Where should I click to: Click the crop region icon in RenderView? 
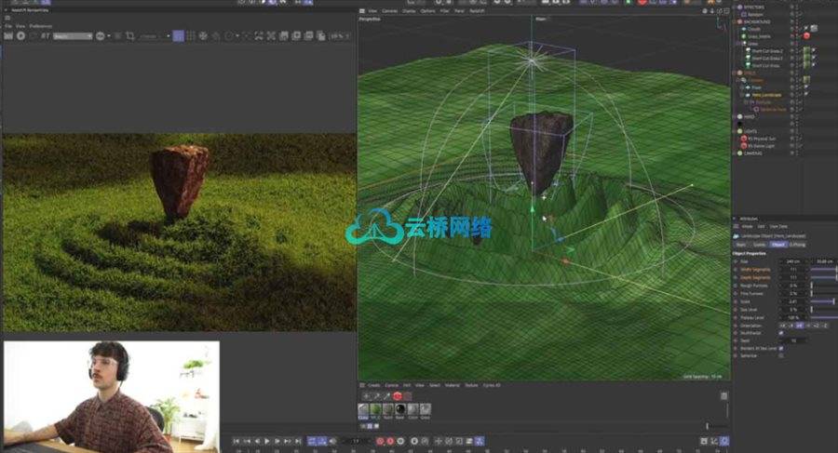coord(130,35)
